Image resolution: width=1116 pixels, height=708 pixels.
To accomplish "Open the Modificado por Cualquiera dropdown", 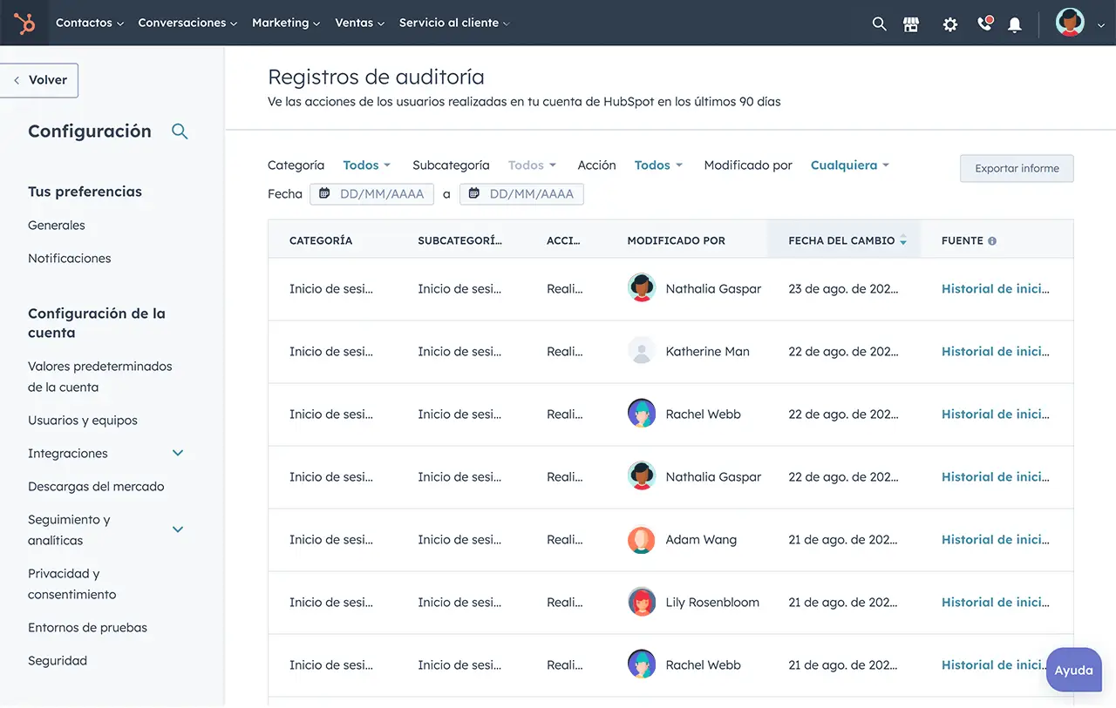I will (x=849, y=165).
